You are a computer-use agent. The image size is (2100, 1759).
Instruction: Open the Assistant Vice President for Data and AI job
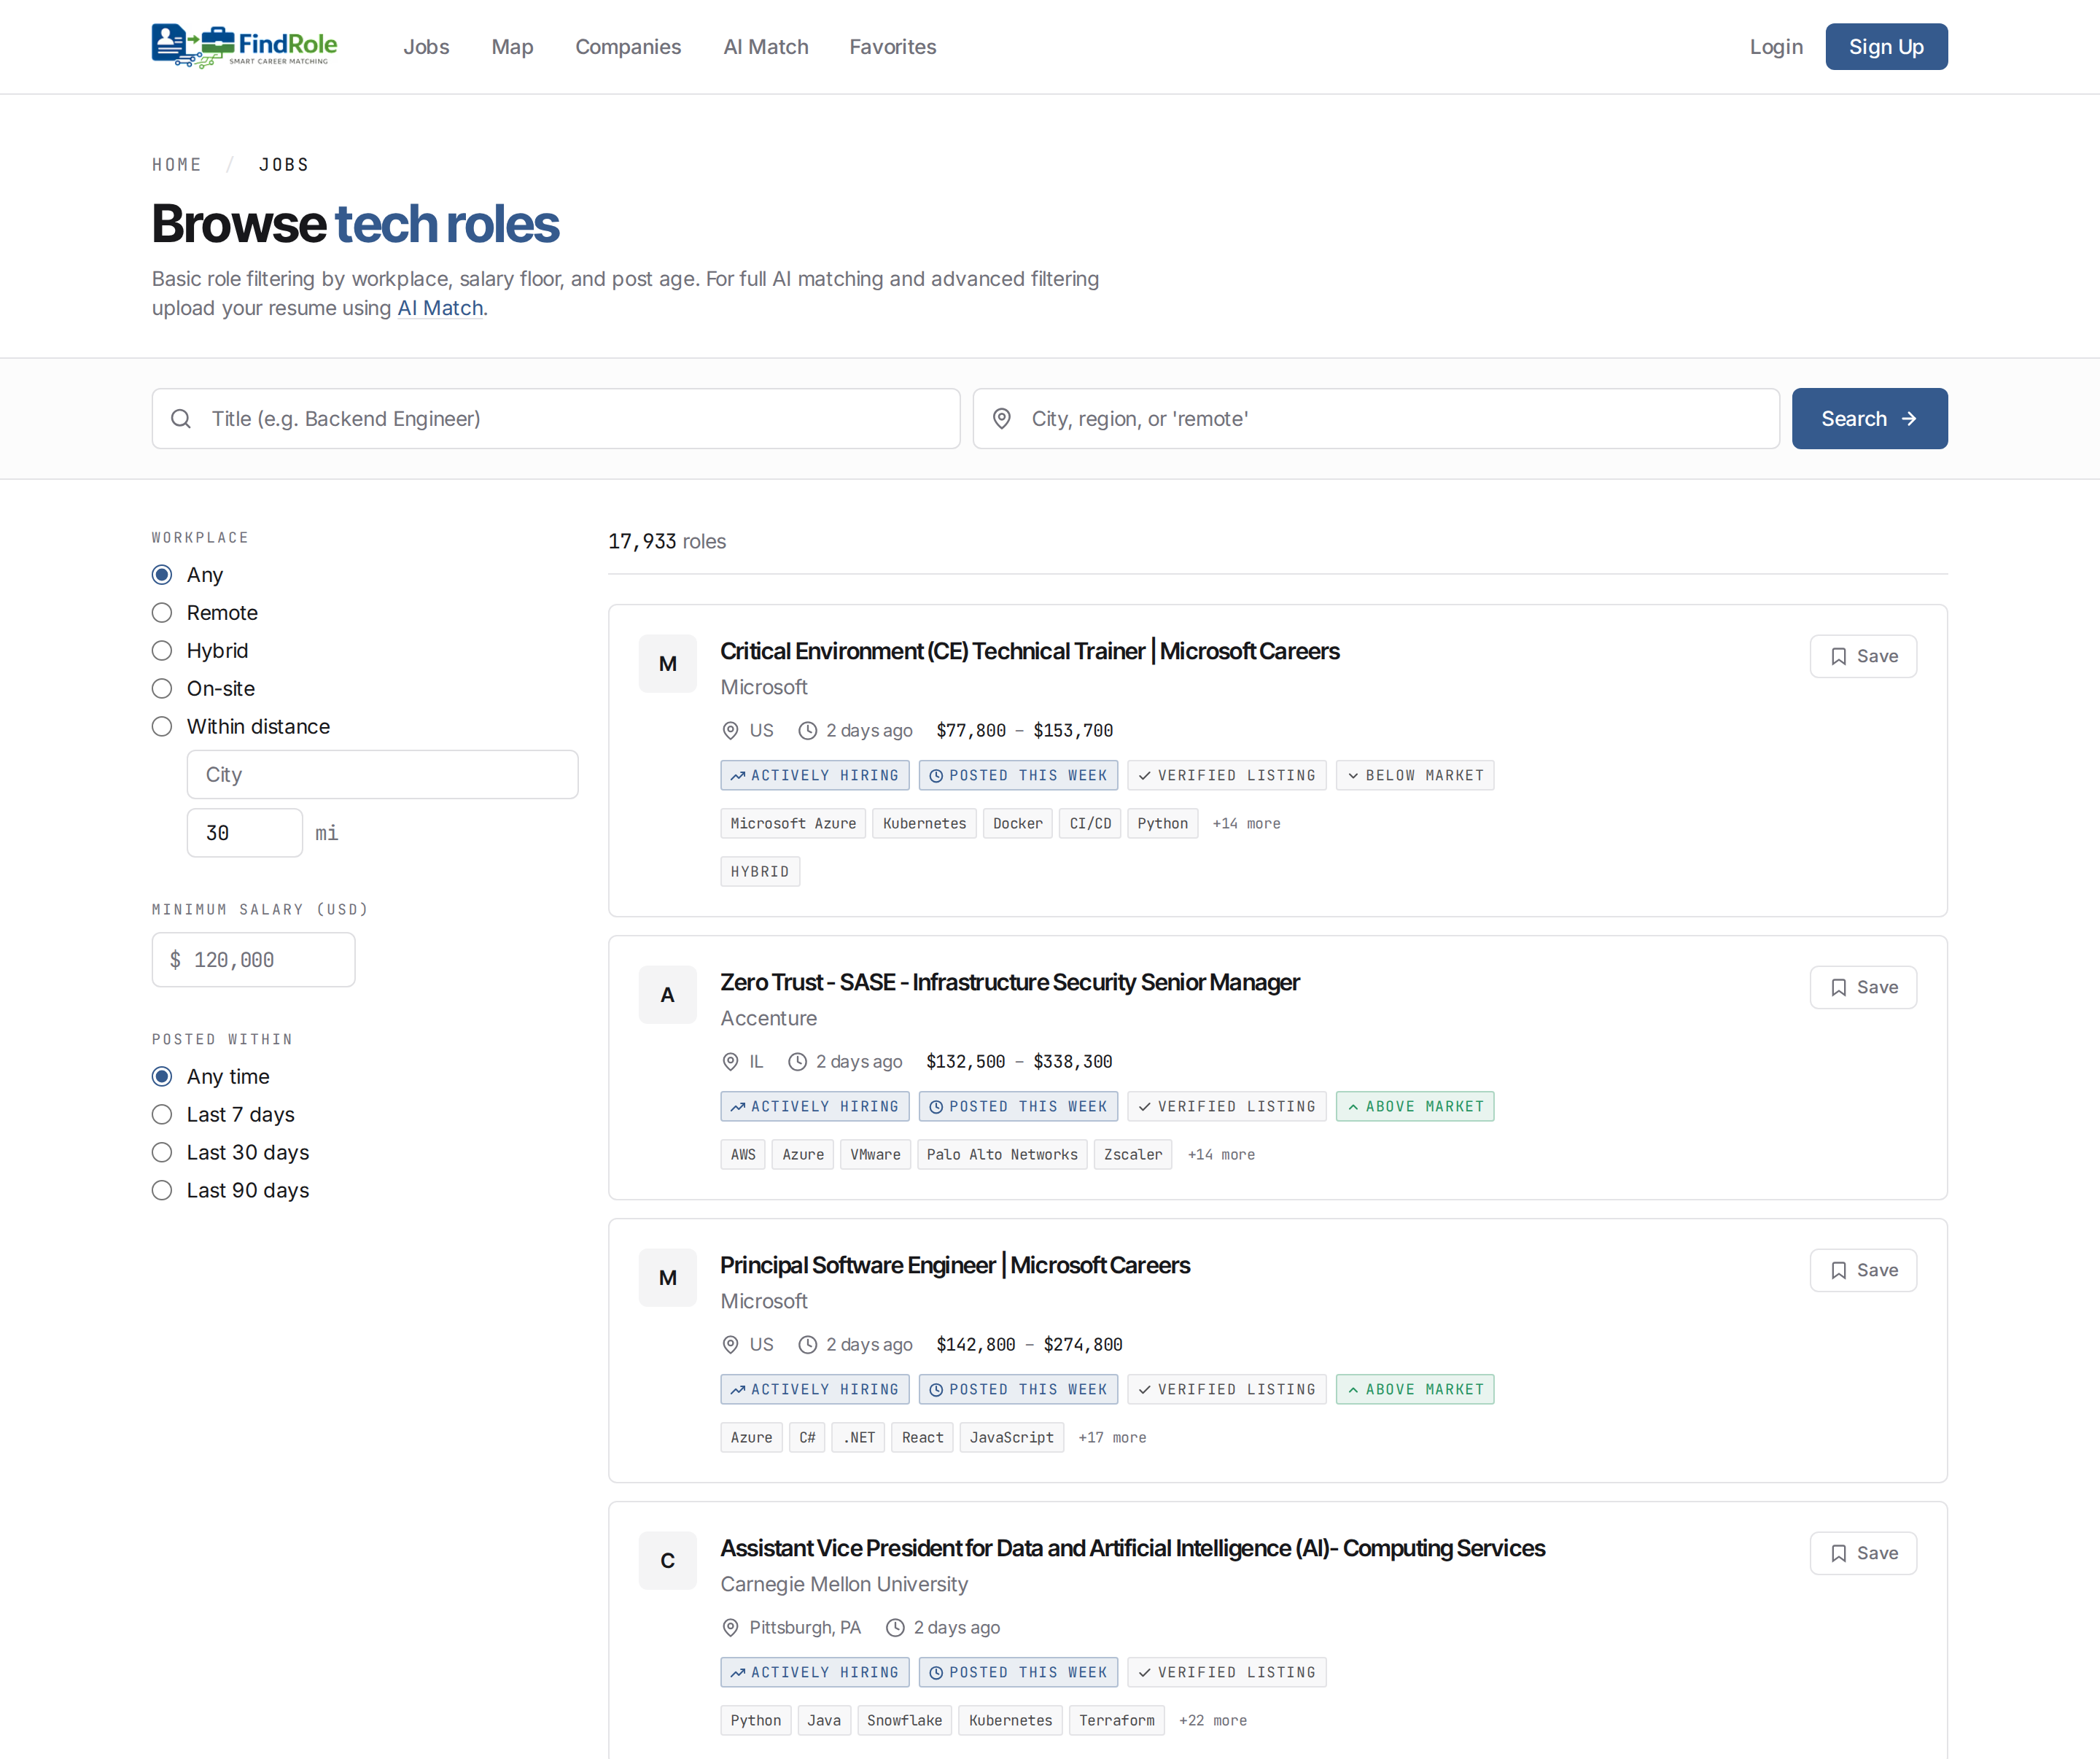tap(1133, 1549)
